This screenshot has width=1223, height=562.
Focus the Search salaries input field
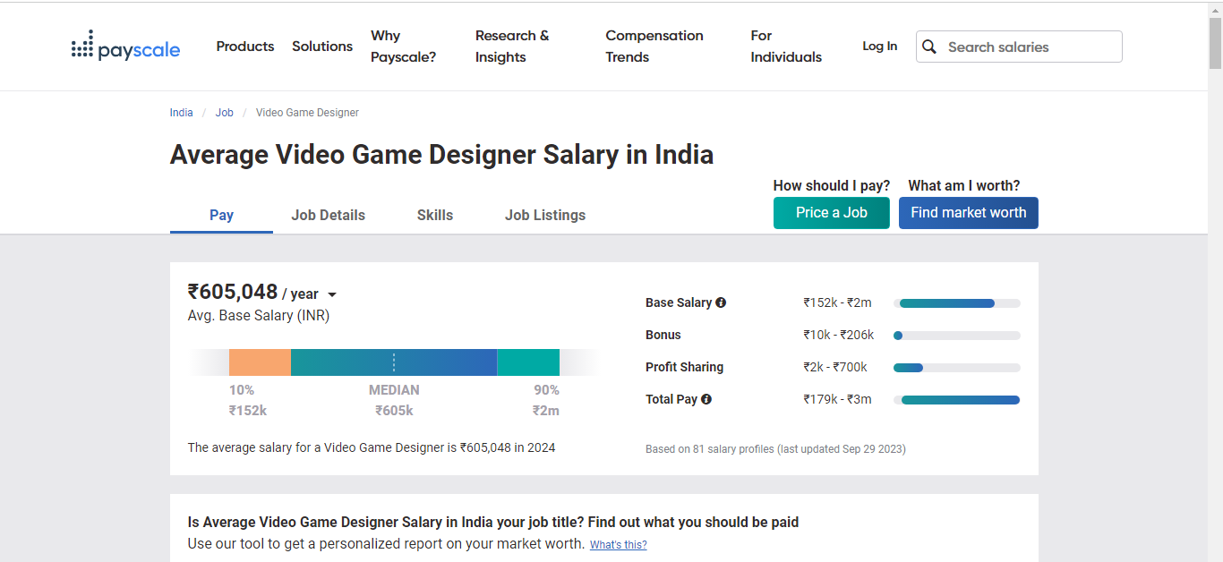point(1030,47)
